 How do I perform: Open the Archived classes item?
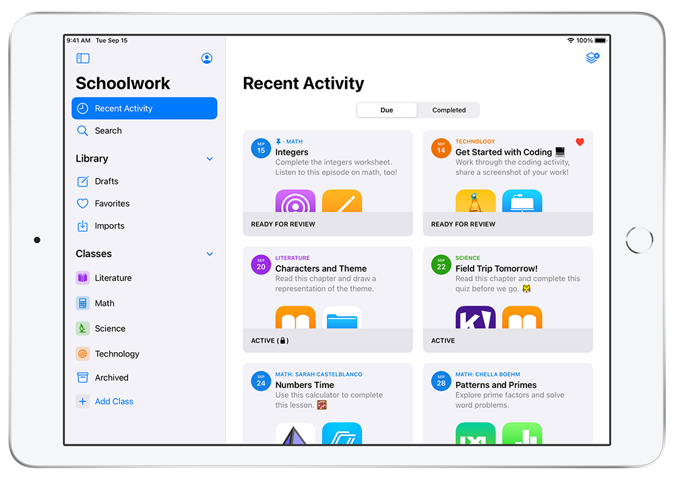point(111,378)
